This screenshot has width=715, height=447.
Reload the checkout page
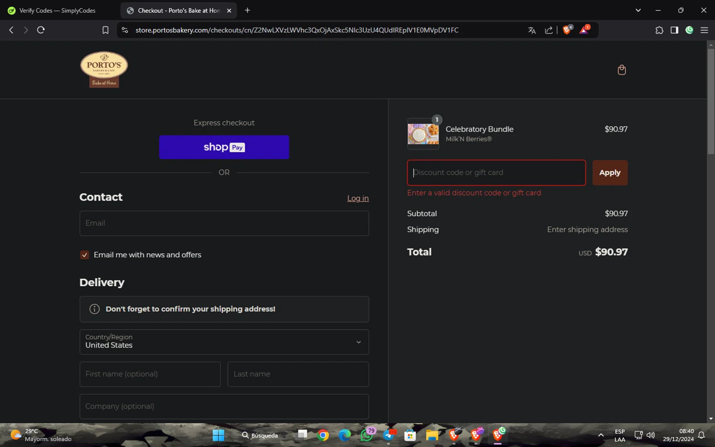[41, 30]
